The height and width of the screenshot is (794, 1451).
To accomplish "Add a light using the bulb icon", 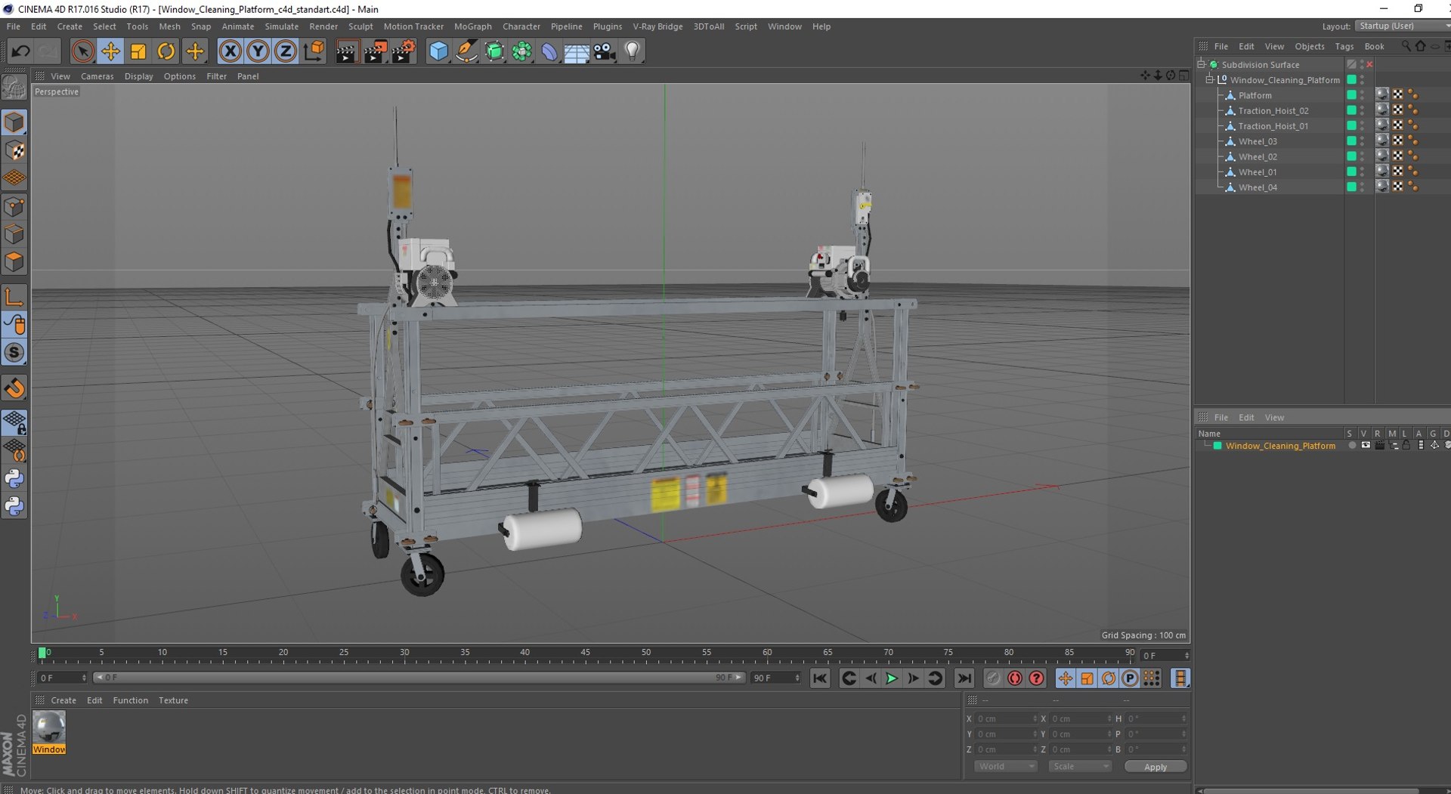I will 633,51.
